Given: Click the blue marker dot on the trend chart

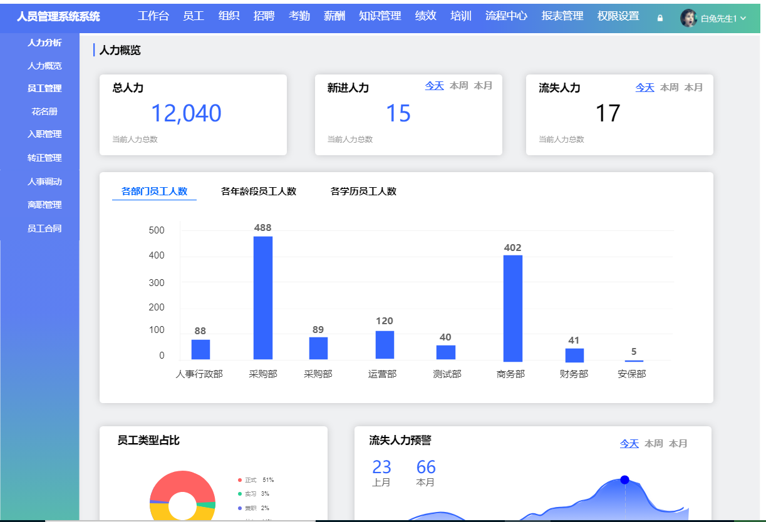Looking at the screenshot, I should click(x=624, y=479).
